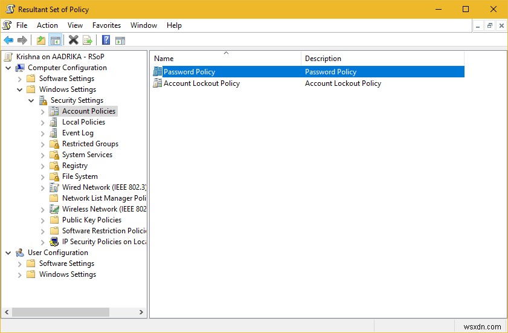The image size is (508, 333).
Task: Open the File menu
Action: 22,25
